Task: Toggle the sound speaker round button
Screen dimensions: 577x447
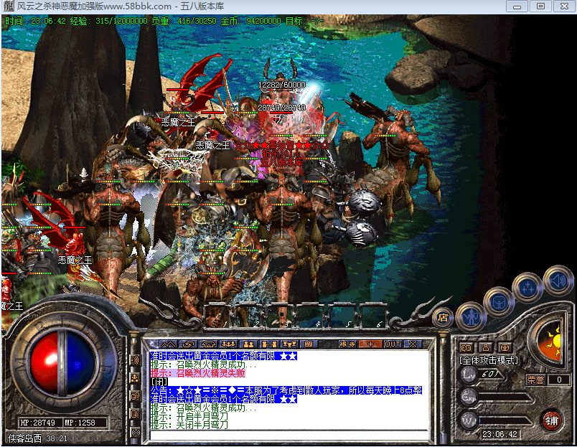Action: 558,281
